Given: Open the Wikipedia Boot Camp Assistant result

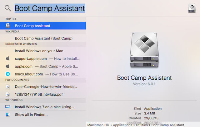Looking at the screenshot, I should (43, 38).
